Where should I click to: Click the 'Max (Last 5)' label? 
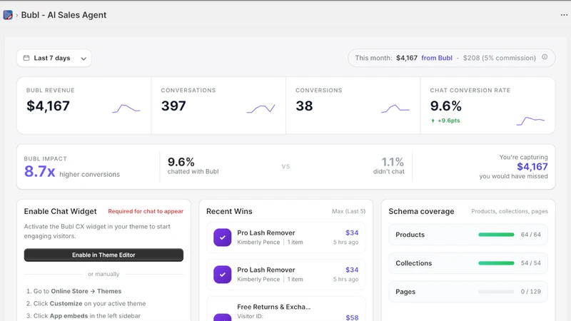[348, 211]
